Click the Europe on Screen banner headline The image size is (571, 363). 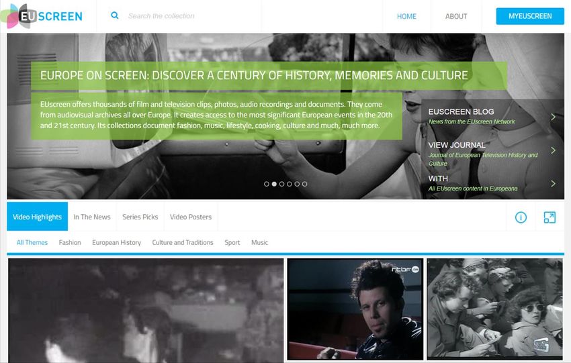(254, 75)
